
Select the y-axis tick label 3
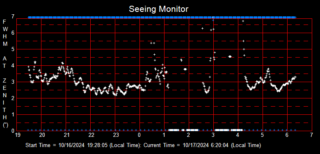[13, 82]
